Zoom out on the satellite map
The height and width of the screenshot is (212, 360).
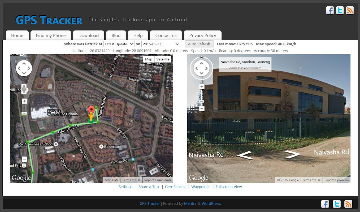click(x=24, y=159)
